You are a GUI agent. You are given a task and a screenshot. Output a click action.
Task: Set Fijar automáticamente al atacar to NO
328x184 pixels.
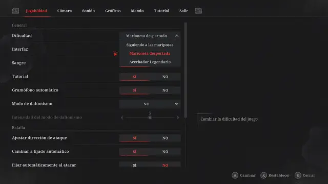[165, 165]
